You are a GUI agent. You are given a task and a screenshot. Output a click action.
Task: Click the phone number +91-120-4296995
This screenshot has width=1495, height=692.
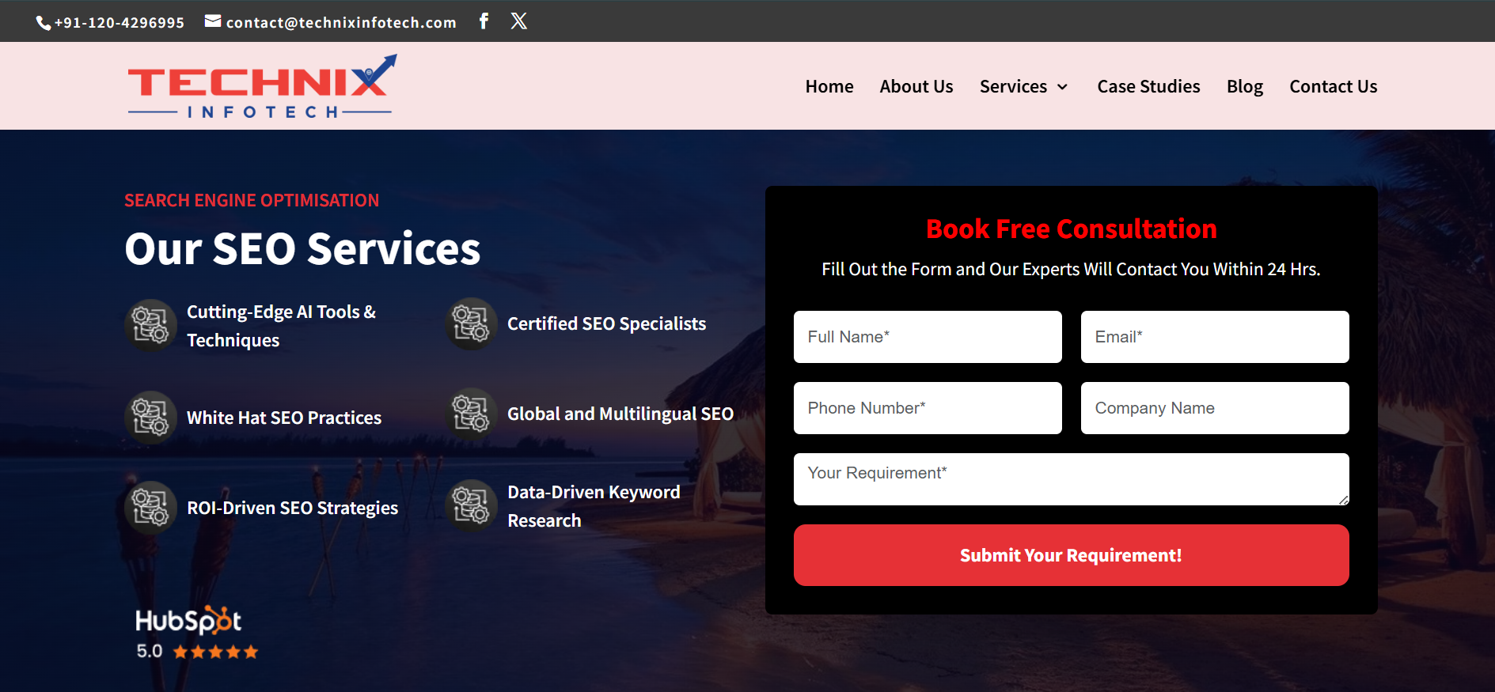[x=120, y=23]
